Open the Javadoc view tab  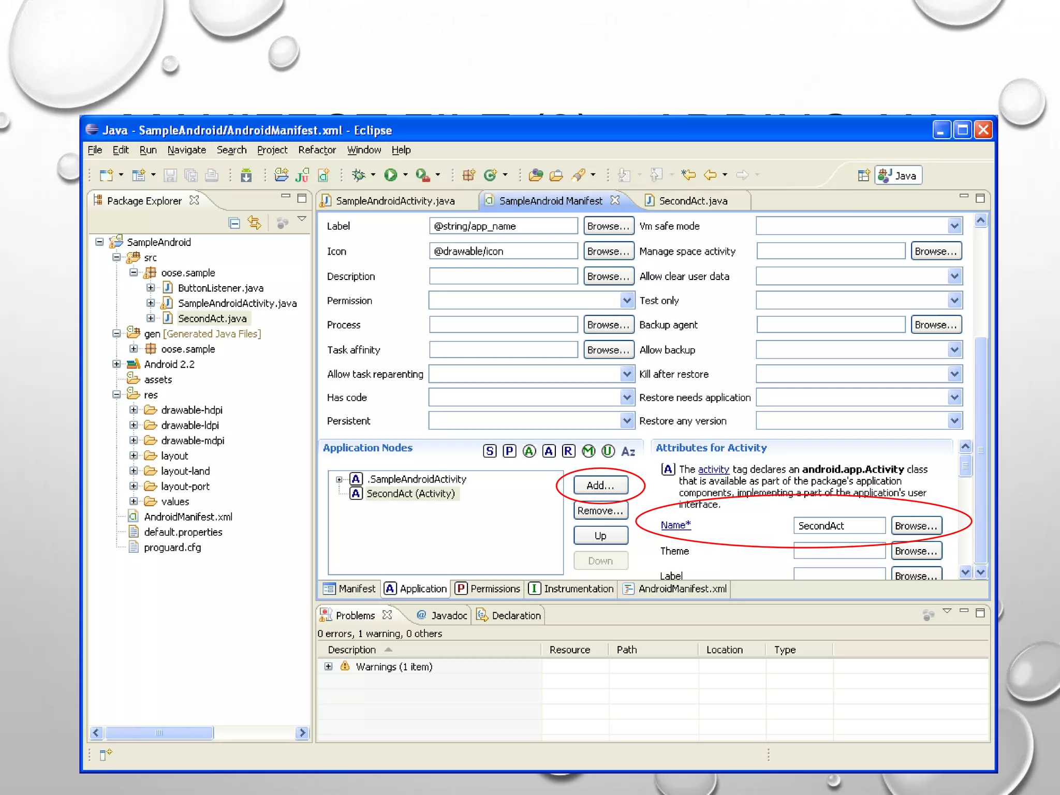441,615
